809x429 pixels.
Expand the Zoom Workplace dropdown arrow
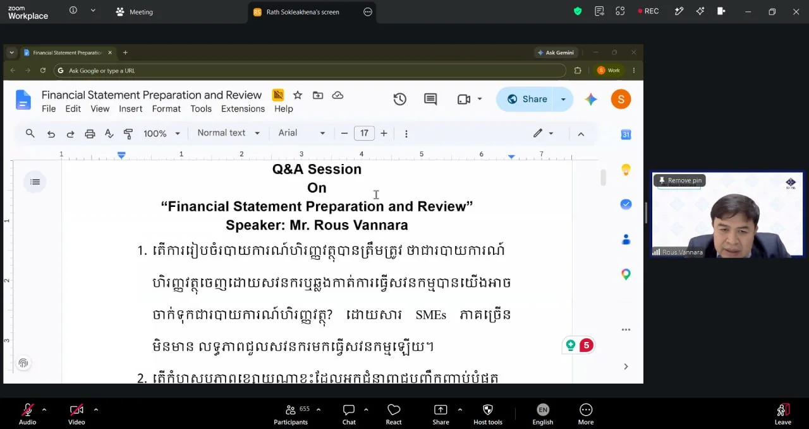(x=93, y=11)
